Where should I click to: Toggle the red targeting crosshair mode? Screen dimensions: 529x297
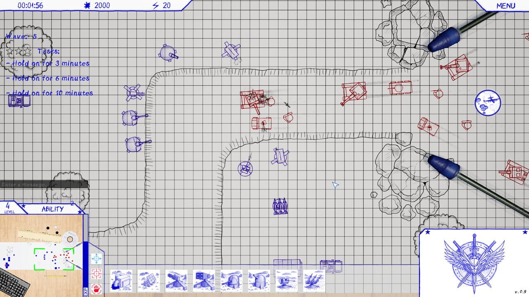tap(95, 273)
